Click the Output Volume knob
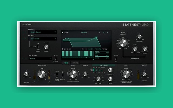Viewport: 173px width, 108px height. click(144, 74)
